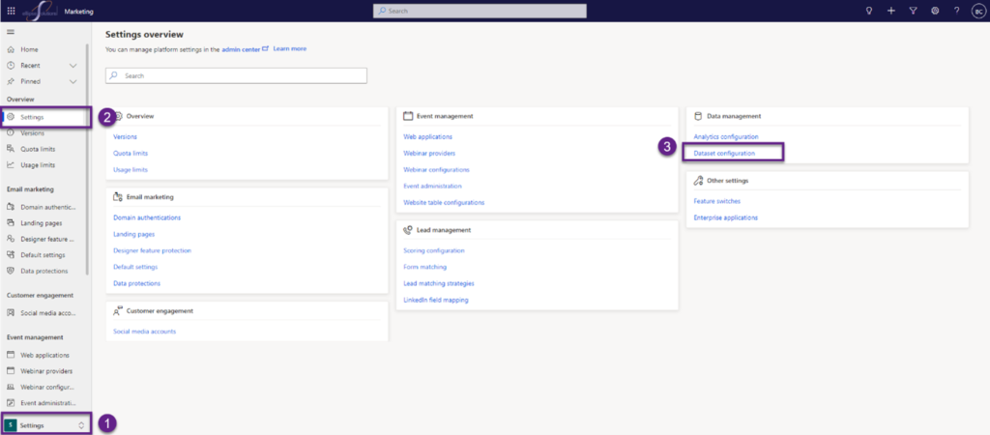Open Domain authentications link
The image size is (990, 435).
tap(147, 217)
